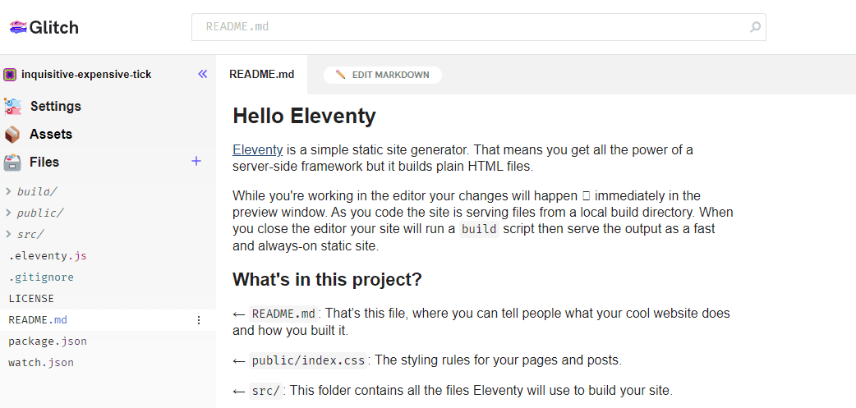Viewport: 856px width, 408px height.
Task: Click the Files drive icon
Action: pos(12,162)
